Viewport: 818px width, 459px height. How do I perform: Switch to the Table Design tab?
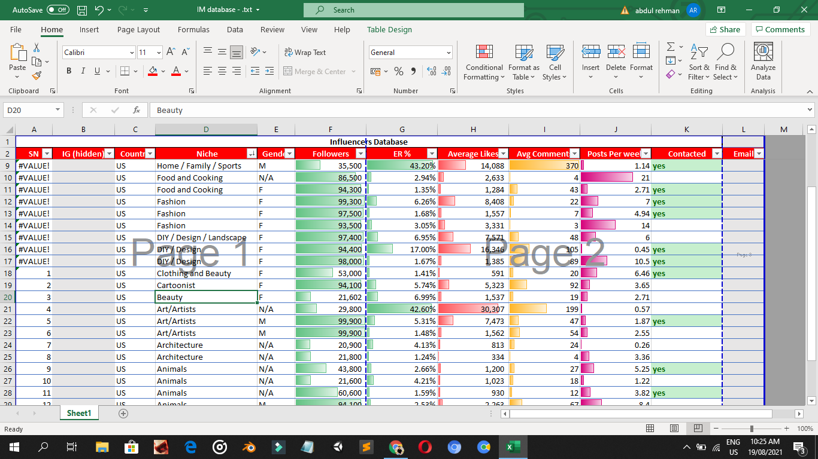pos(389,29)
